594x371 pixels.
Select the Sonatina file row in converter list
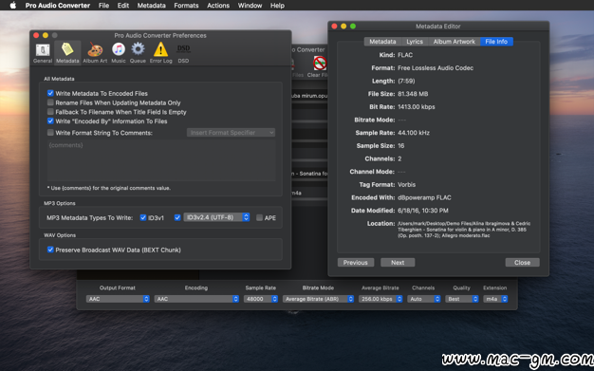pyautogui.click(x=309, y=174)
